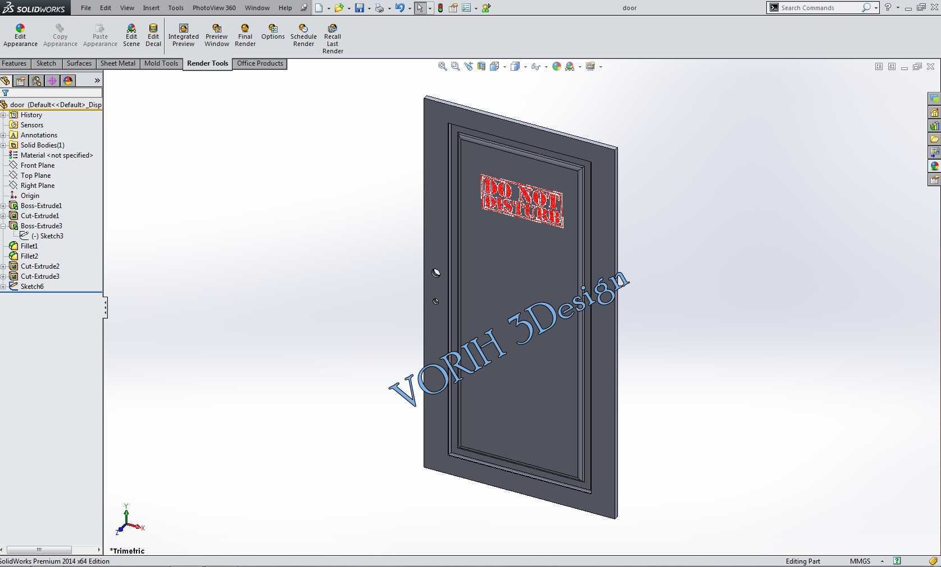
Task: Select (-) Sketch3 in tree
Action: [x=47, y=236]
